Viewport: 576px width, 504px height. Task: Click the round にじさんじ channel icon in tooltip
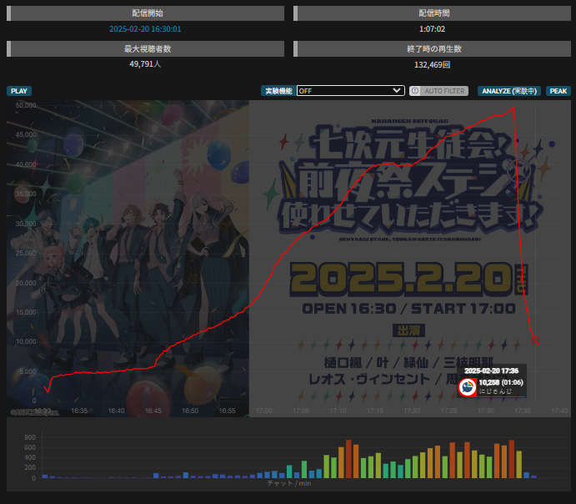click(468, 387)
